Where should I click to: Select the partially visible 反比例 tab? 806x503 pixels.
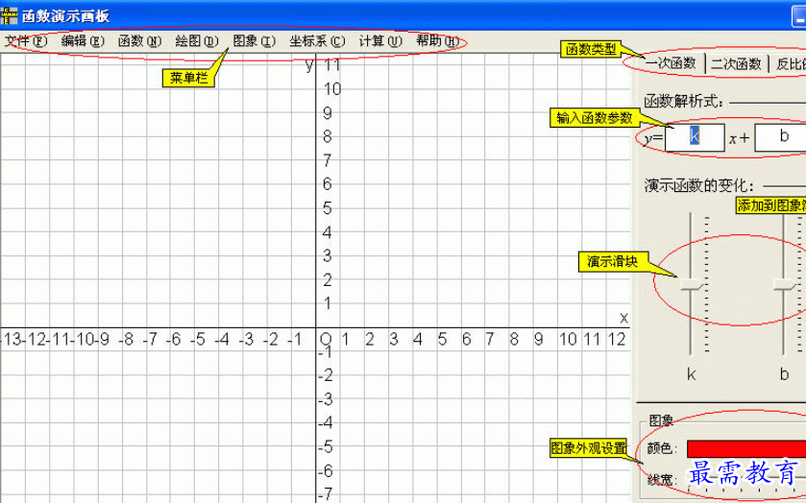tap(790, 64)
